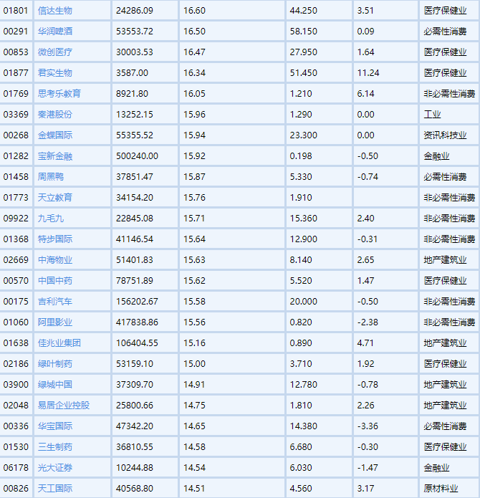
Task: Click 工业 sector in 秦港股份 row
Action: coord(433,115)
